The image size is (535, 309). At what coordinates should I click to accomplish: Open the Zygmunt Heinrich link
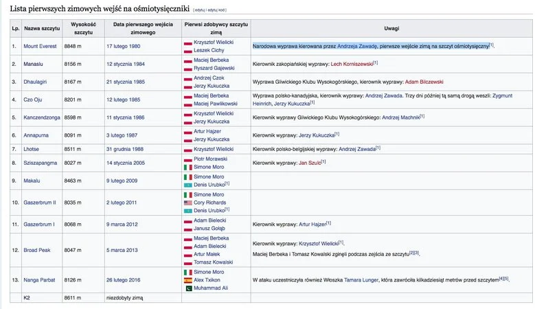[502, 96]
